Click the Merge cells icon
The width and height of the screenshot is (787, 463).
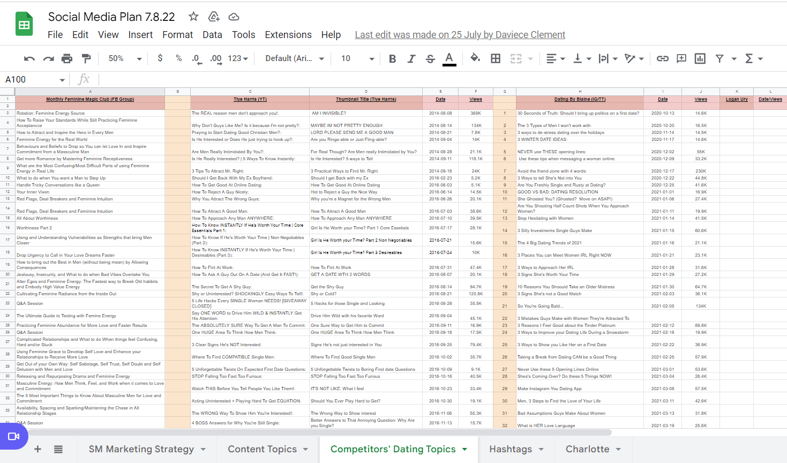click(x=516, y=58)
